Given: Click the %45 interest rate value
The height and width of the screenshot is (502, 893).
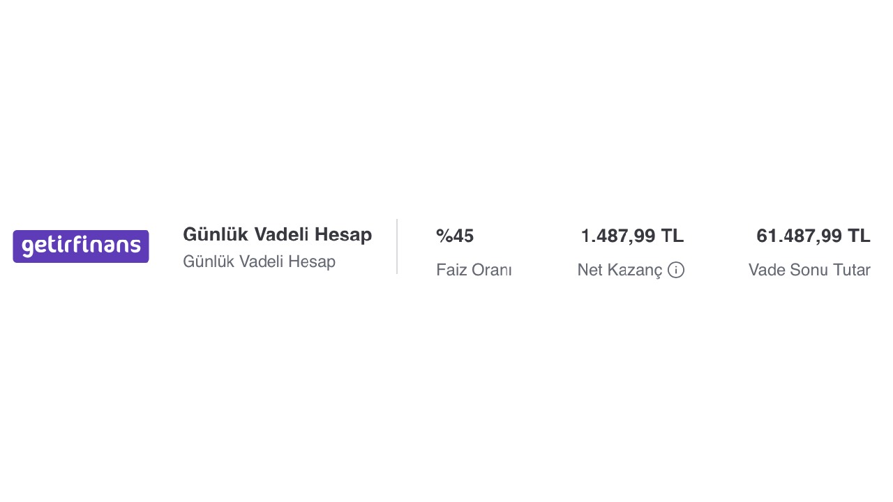Looking at the screenshot, I should [455, 236].
